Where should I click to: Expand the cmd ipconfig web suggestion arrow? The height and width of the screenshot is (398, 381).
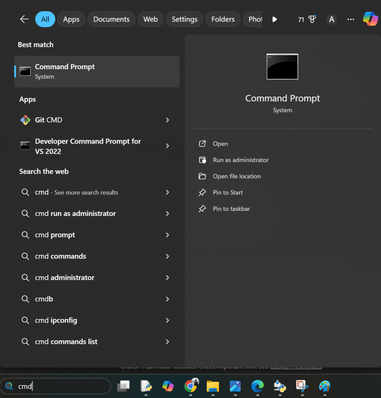pos(167,321)
